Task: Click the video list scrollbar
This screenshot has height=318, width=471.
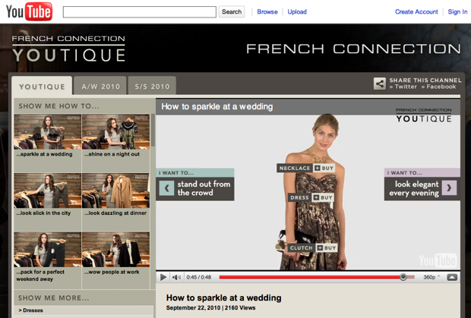Action: coord(153,131)
